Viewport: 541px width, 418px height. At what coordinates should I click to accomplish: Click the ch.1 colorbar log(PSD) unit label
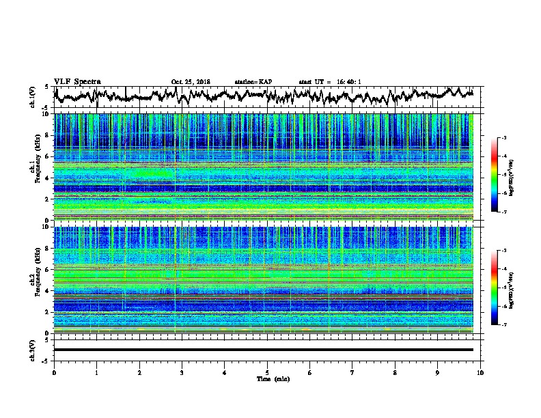click(x=512, y=178)
